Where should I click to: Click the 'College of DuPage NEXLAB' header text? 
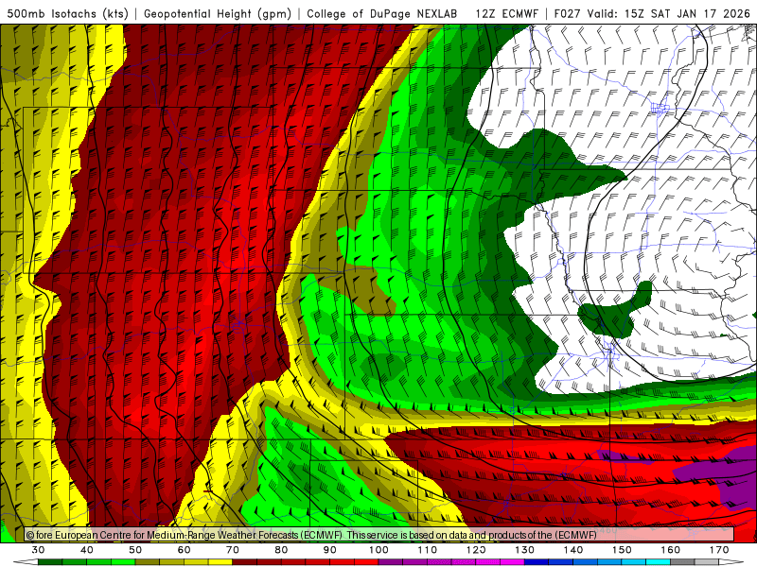click(382, 13)
